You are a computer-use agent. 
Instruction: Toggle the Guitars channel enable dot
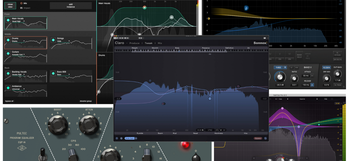[8, 53]
